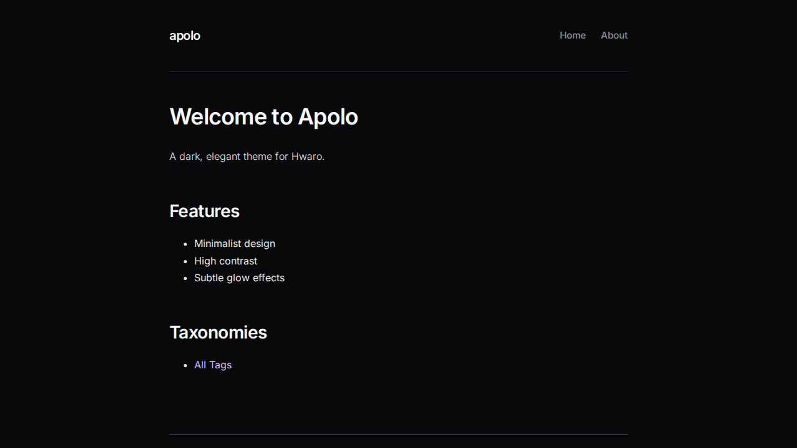Click the Features section heading
797x448 pixels.
click(x=204, y=211)
